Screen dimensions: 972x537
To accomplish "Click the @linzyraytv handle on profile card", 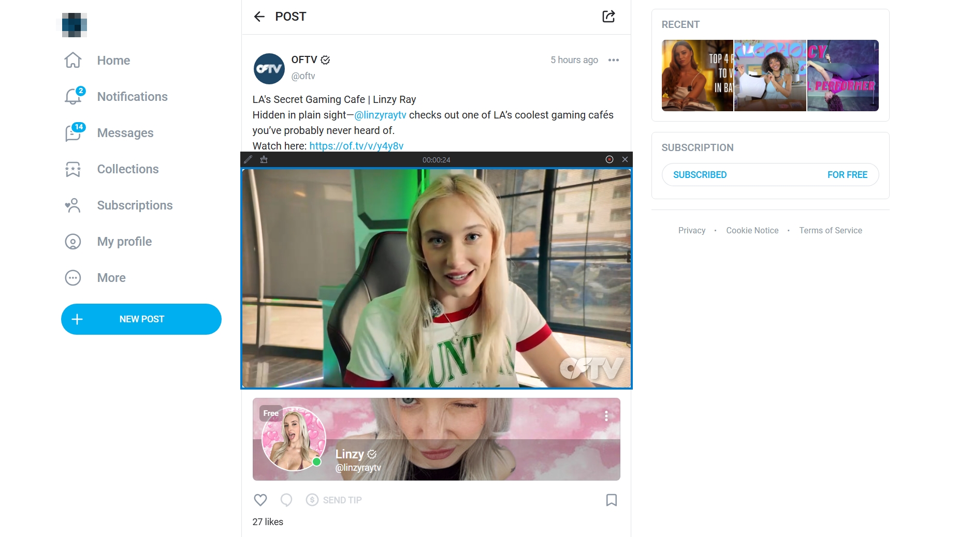I will tap(358, 468).
